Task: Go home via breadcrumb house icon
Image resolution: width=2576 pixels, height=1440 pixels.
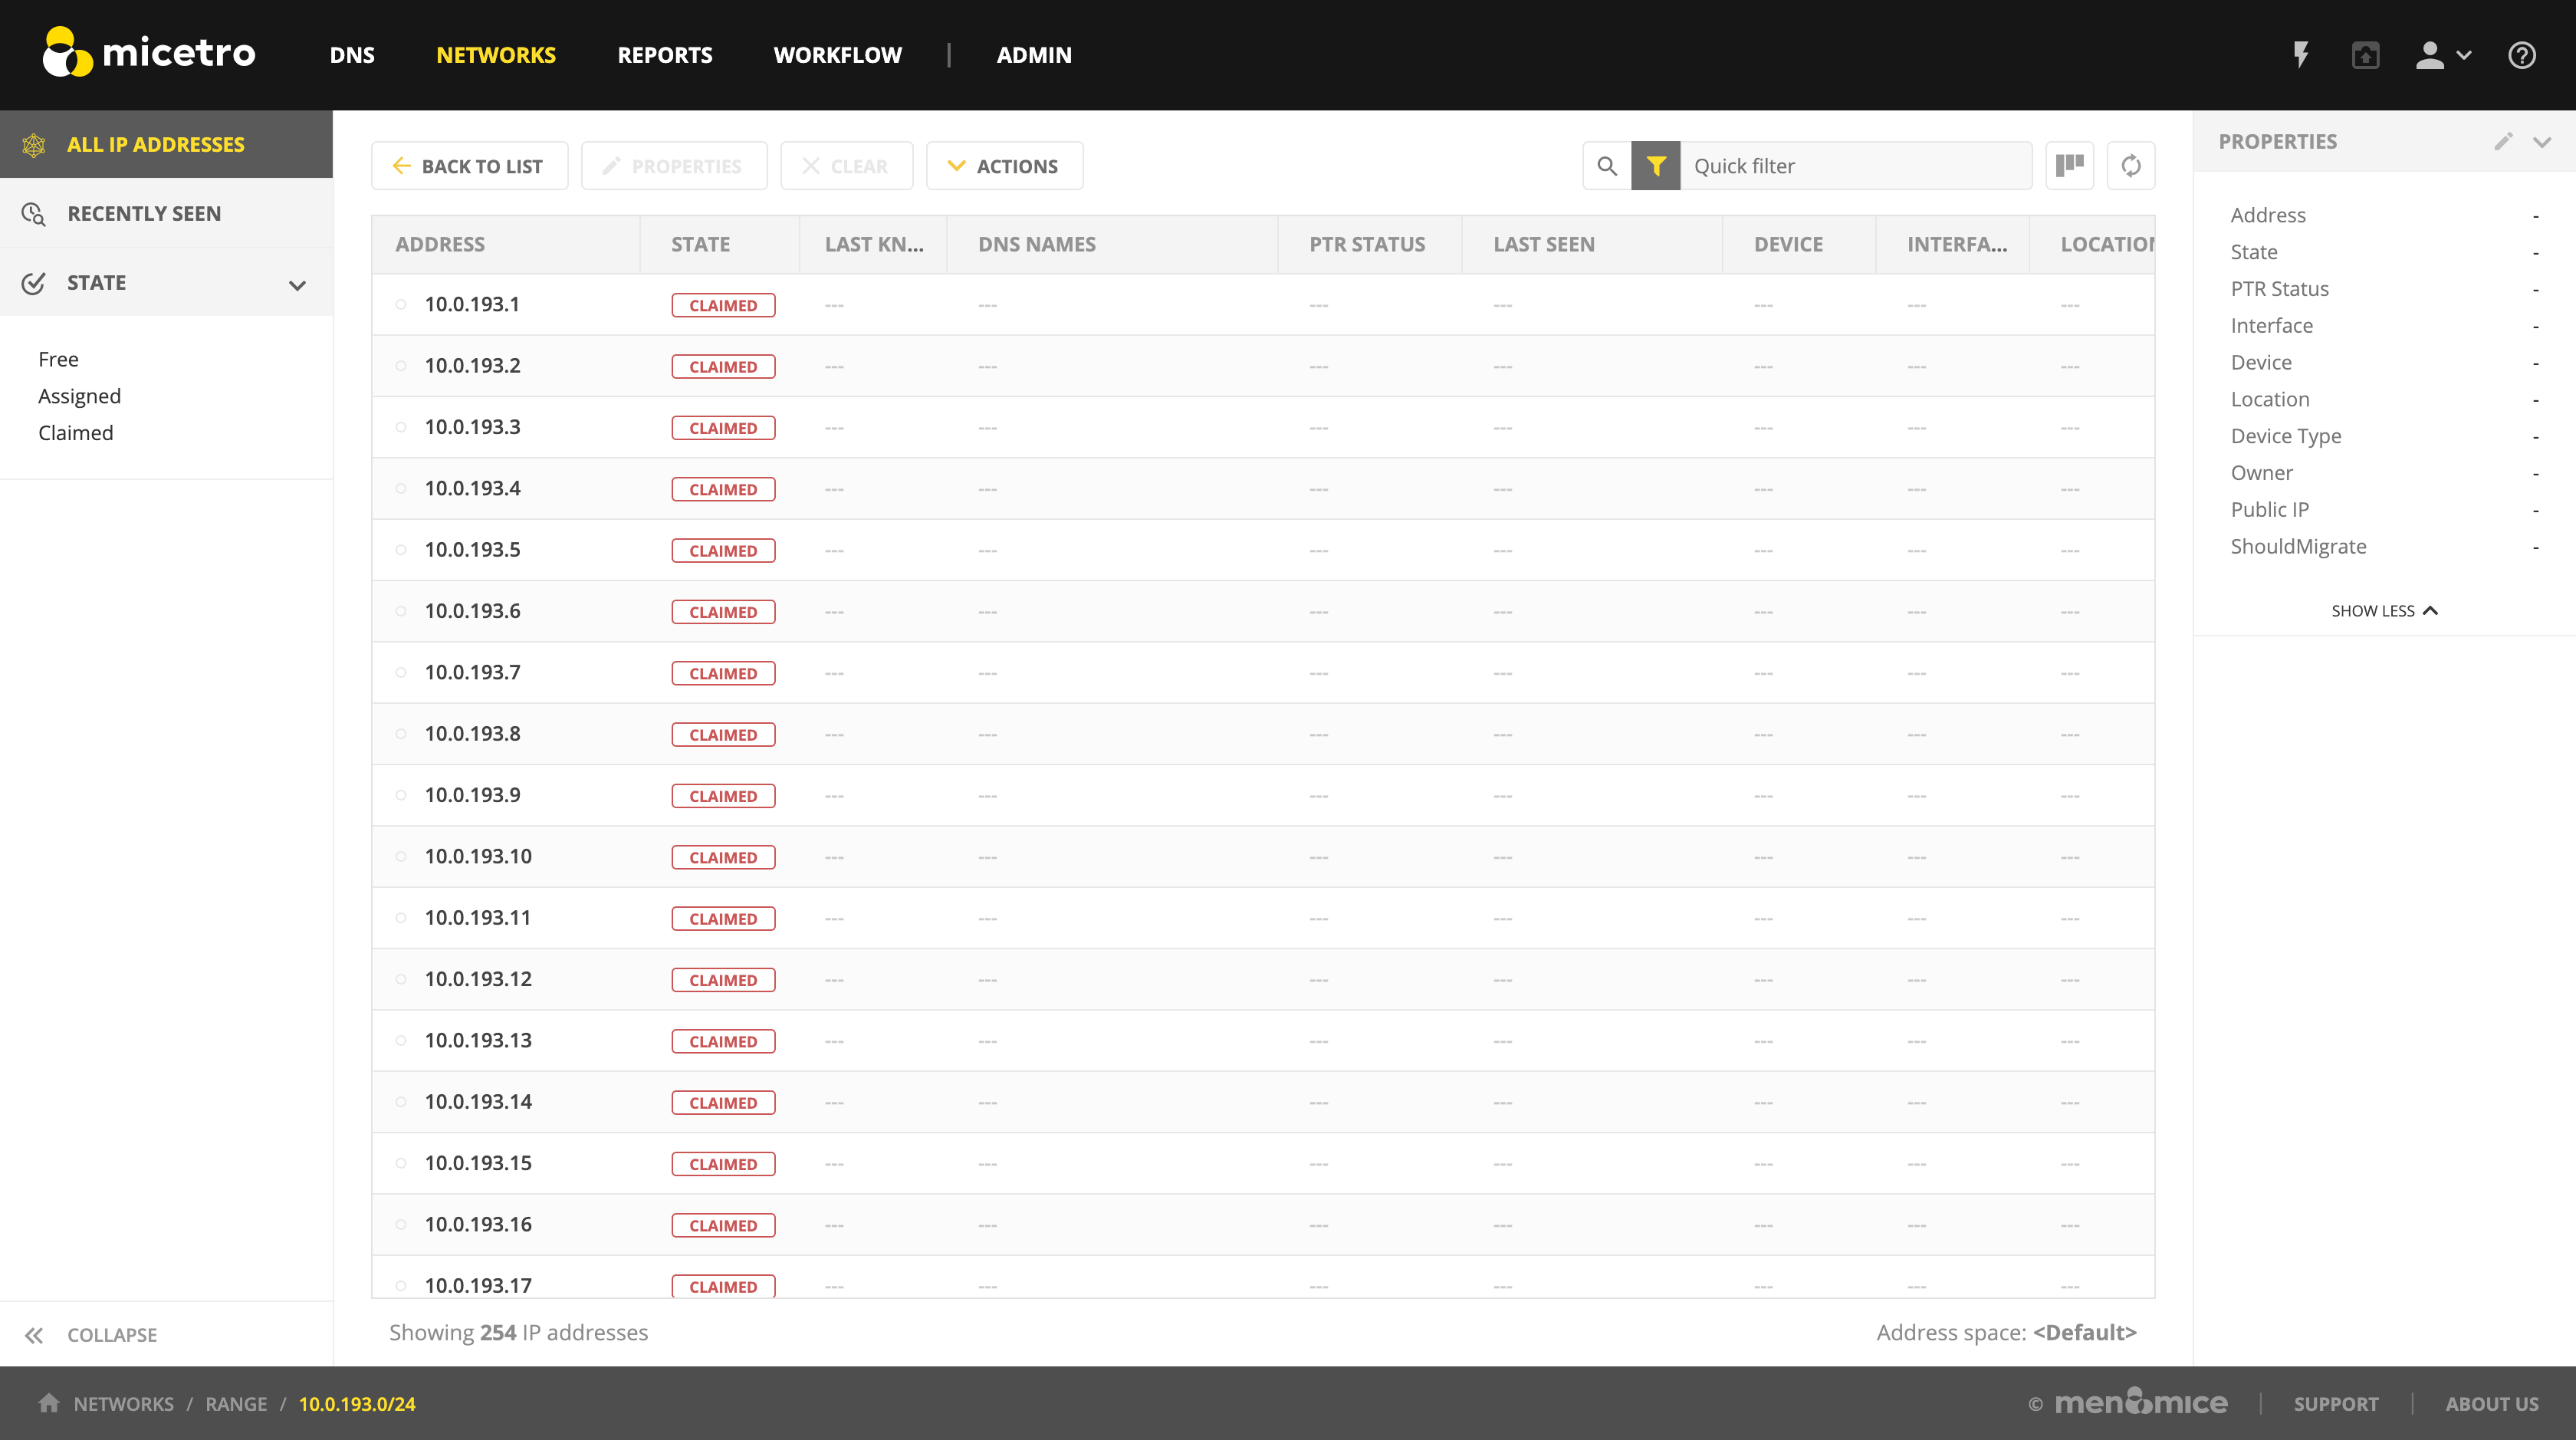Action: pyautogui.click(x=49, y=1403)
